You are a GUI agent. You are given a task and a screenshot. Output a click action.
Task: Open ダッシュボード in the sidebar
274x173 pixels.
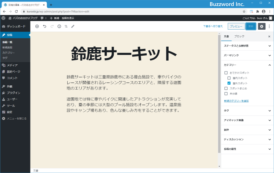point(15,26)
